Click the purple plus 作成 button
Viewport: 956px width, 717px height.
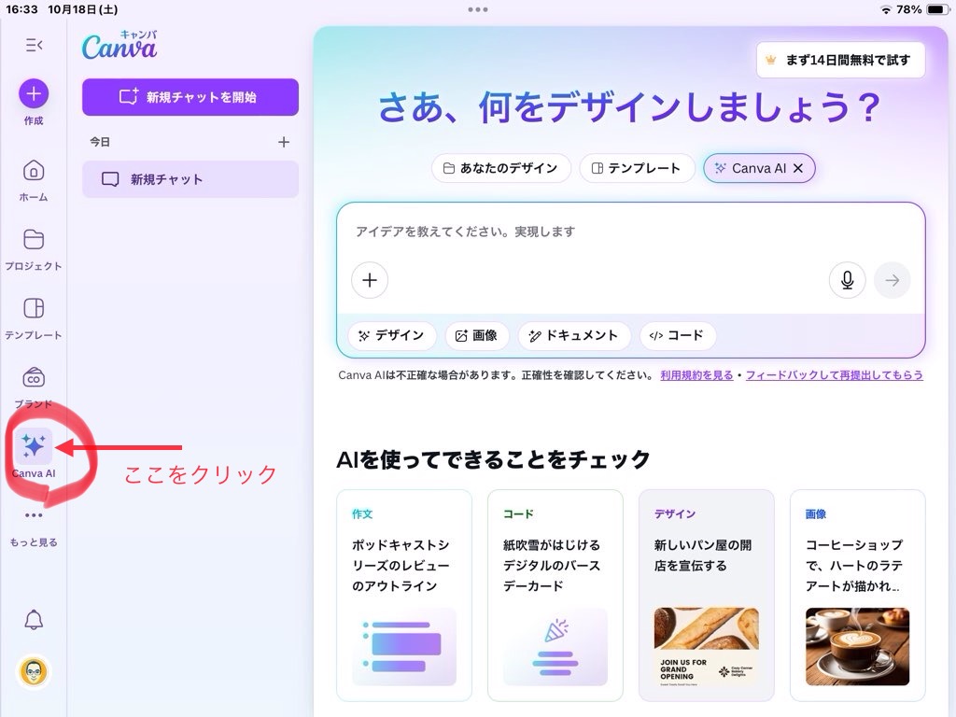pos(34,93)
